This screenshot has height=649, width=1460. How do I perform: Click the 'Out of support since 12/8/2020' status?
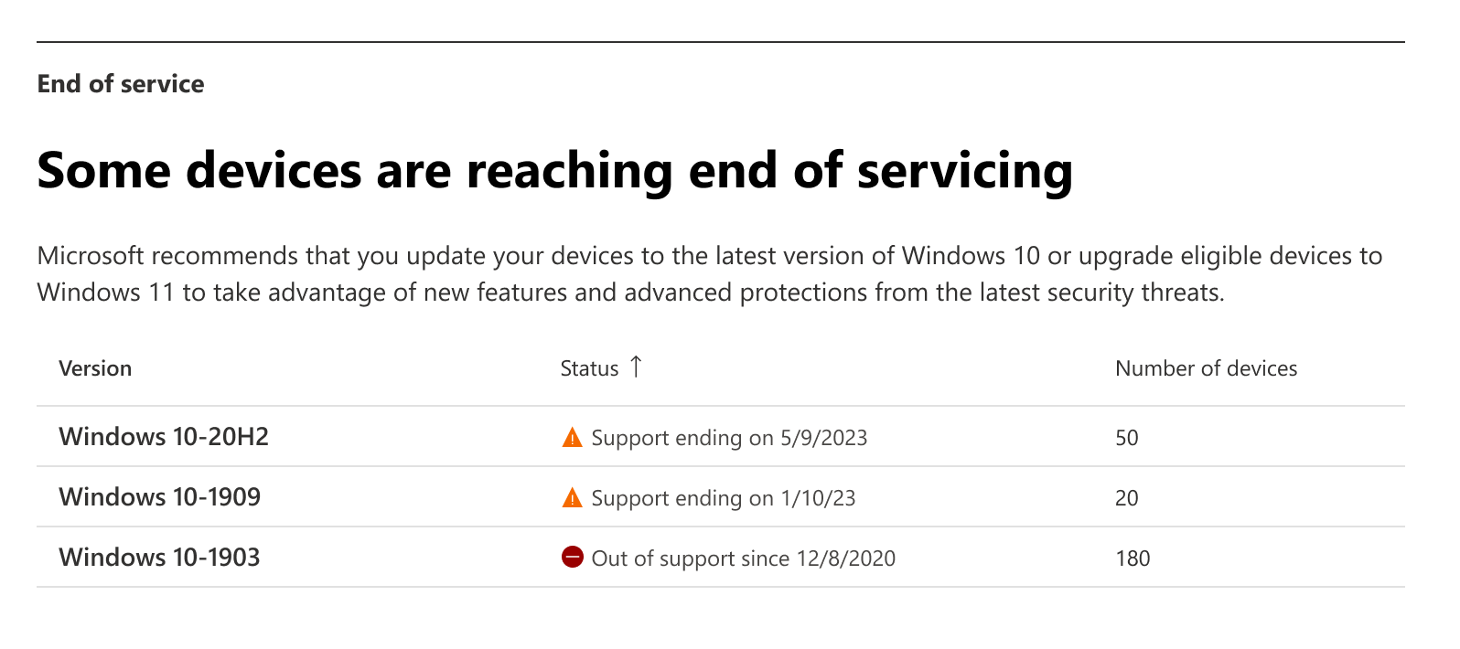[743, 559]
